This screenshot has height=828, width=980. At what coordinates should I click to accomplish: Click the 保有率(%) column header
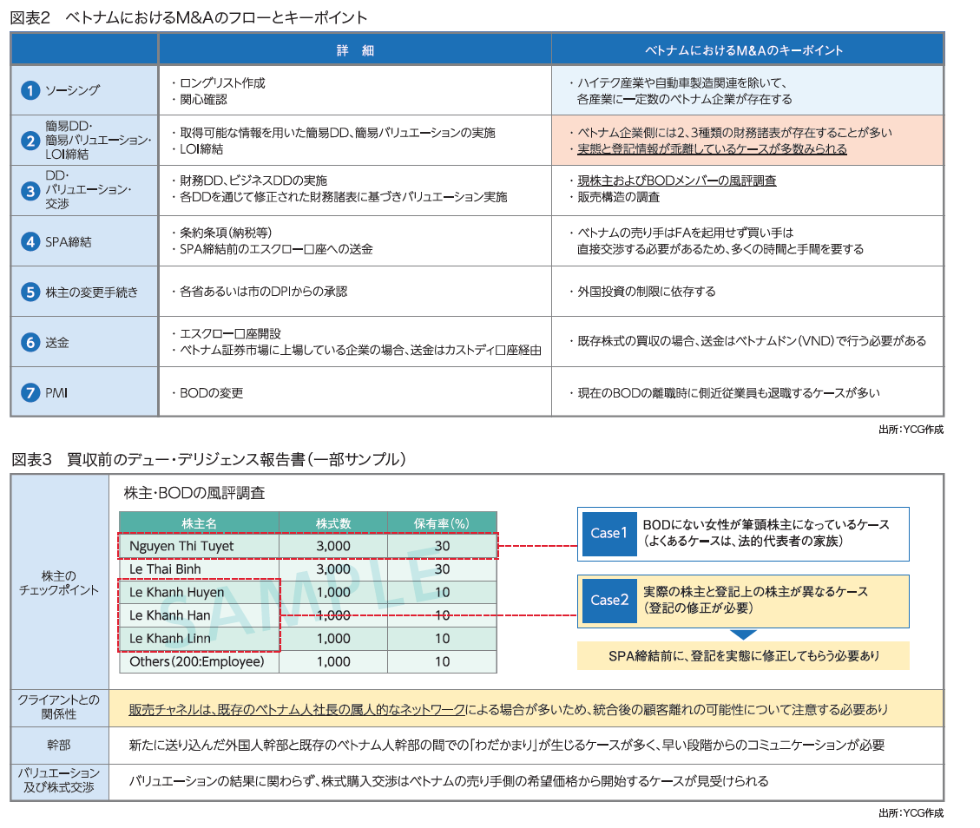[x=441, y=523]
